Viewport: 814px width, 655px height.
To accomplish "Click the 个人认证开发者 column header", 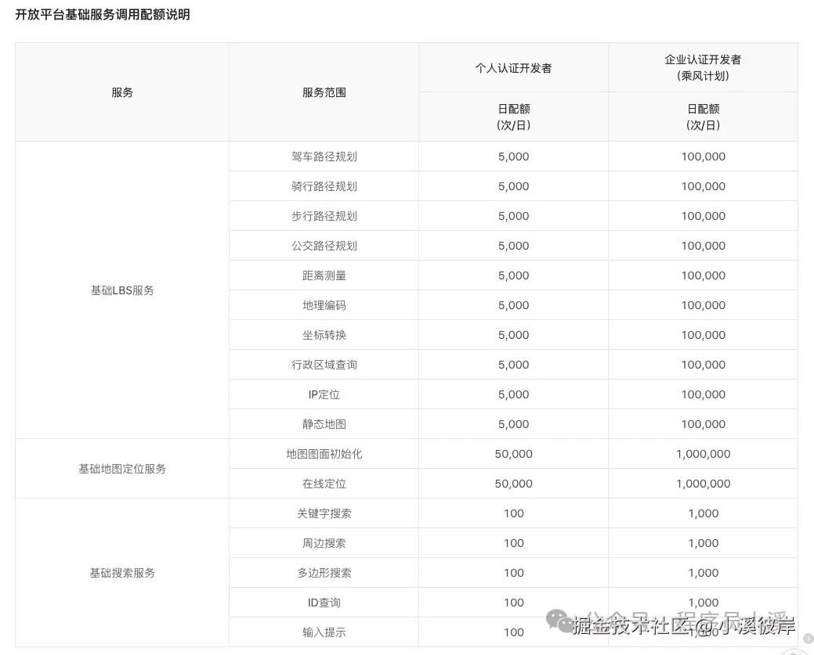I will (513, 68).
